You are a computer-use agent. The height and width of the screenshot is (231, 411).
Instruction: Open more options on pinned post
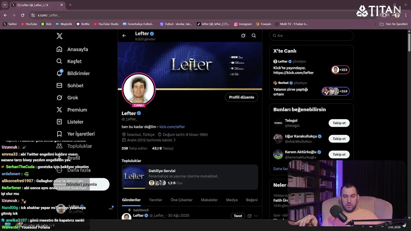256,216
